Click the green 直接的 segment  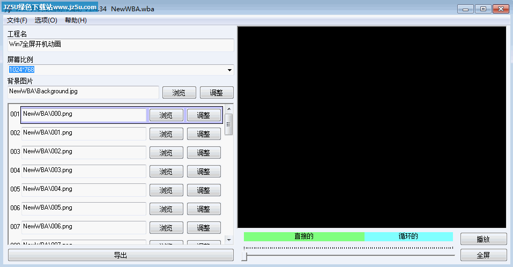pyautogui.click(x=304, y=236)
